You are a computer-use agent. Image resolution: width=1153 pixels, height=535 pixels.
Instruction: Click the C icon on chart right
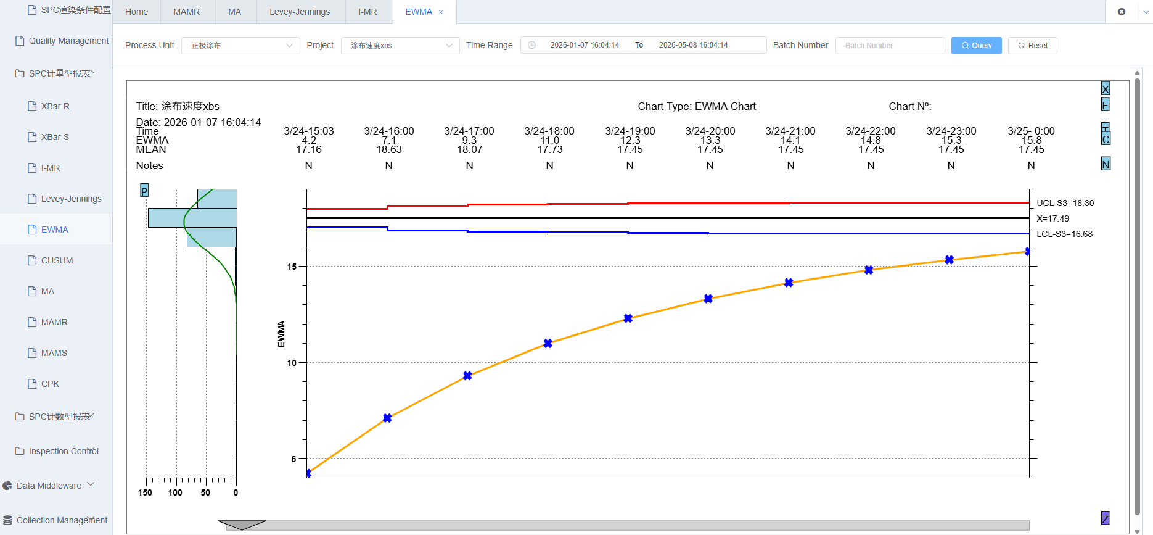tap(1106, 139)
